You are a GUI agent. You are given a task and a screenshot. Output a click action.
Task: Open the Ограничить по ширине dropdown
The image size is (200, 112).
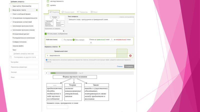coord(54,31)
